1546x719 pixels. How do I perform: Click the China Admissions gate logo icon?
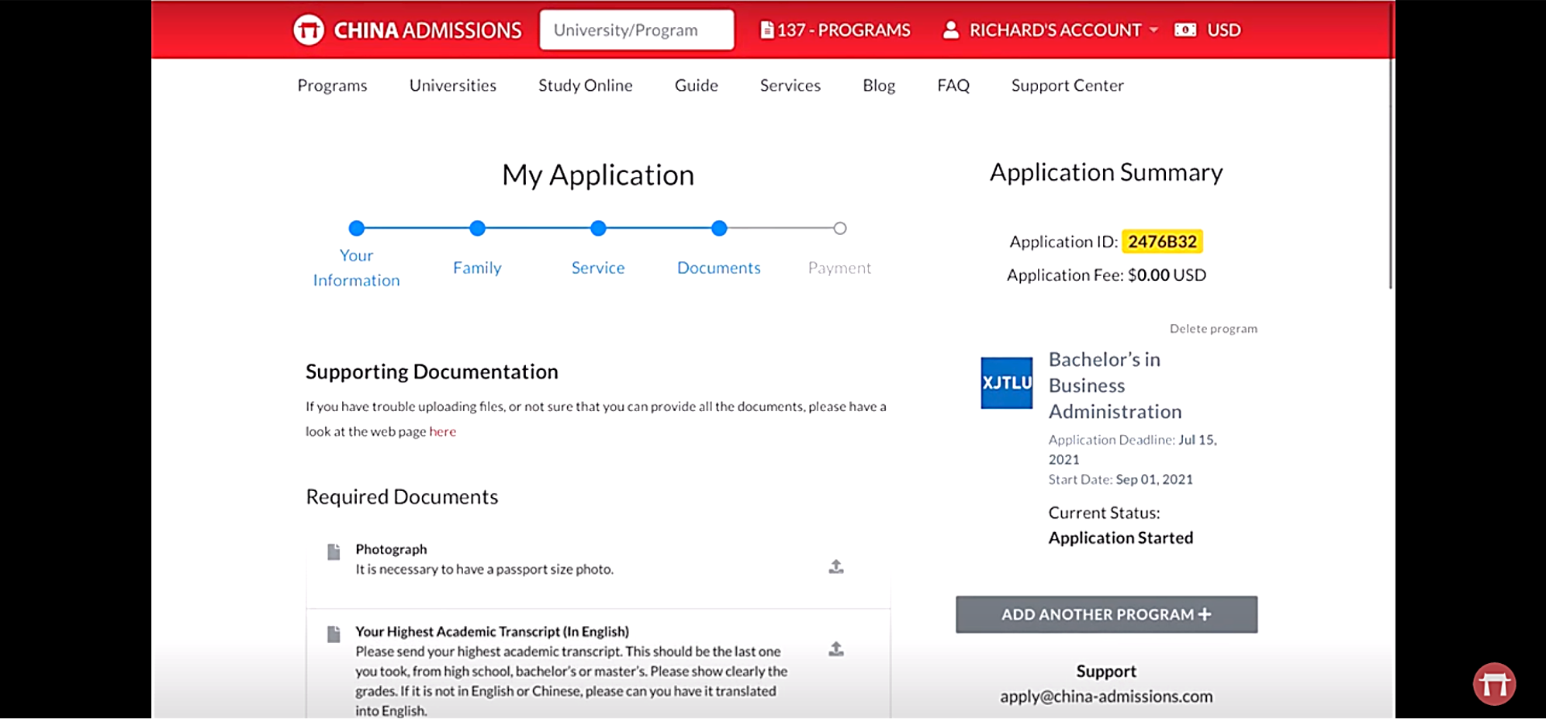(x=308, y=30)
